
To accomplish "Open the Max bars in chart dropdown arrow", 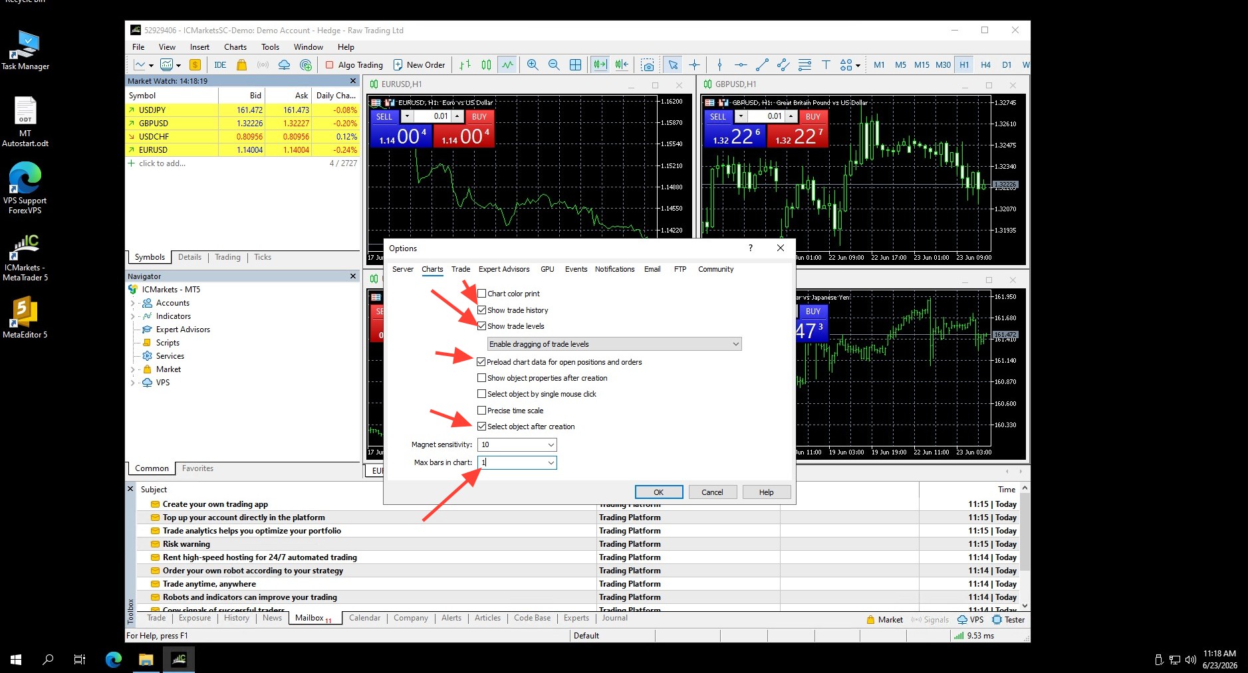I will coord(551,462).
